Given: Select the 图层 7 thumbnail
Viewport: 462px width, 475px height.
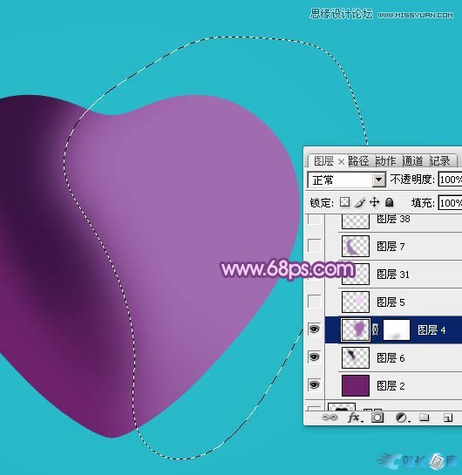Looking at the screenshot, I should click(356, 246).
